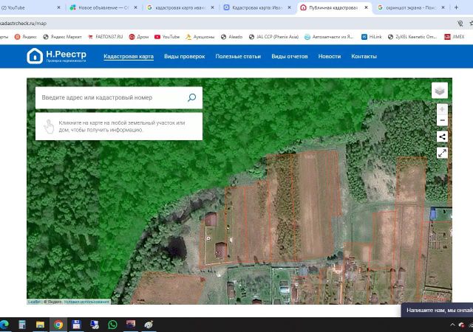Open the Напишите нам chat widget

(x=437, y=310)
